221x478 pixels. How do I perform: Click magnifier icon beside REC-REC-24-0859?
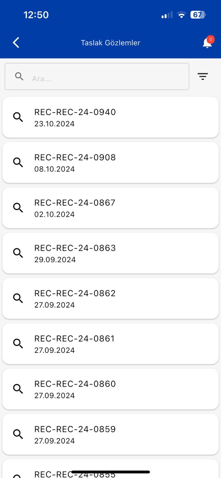click(18, 434)
